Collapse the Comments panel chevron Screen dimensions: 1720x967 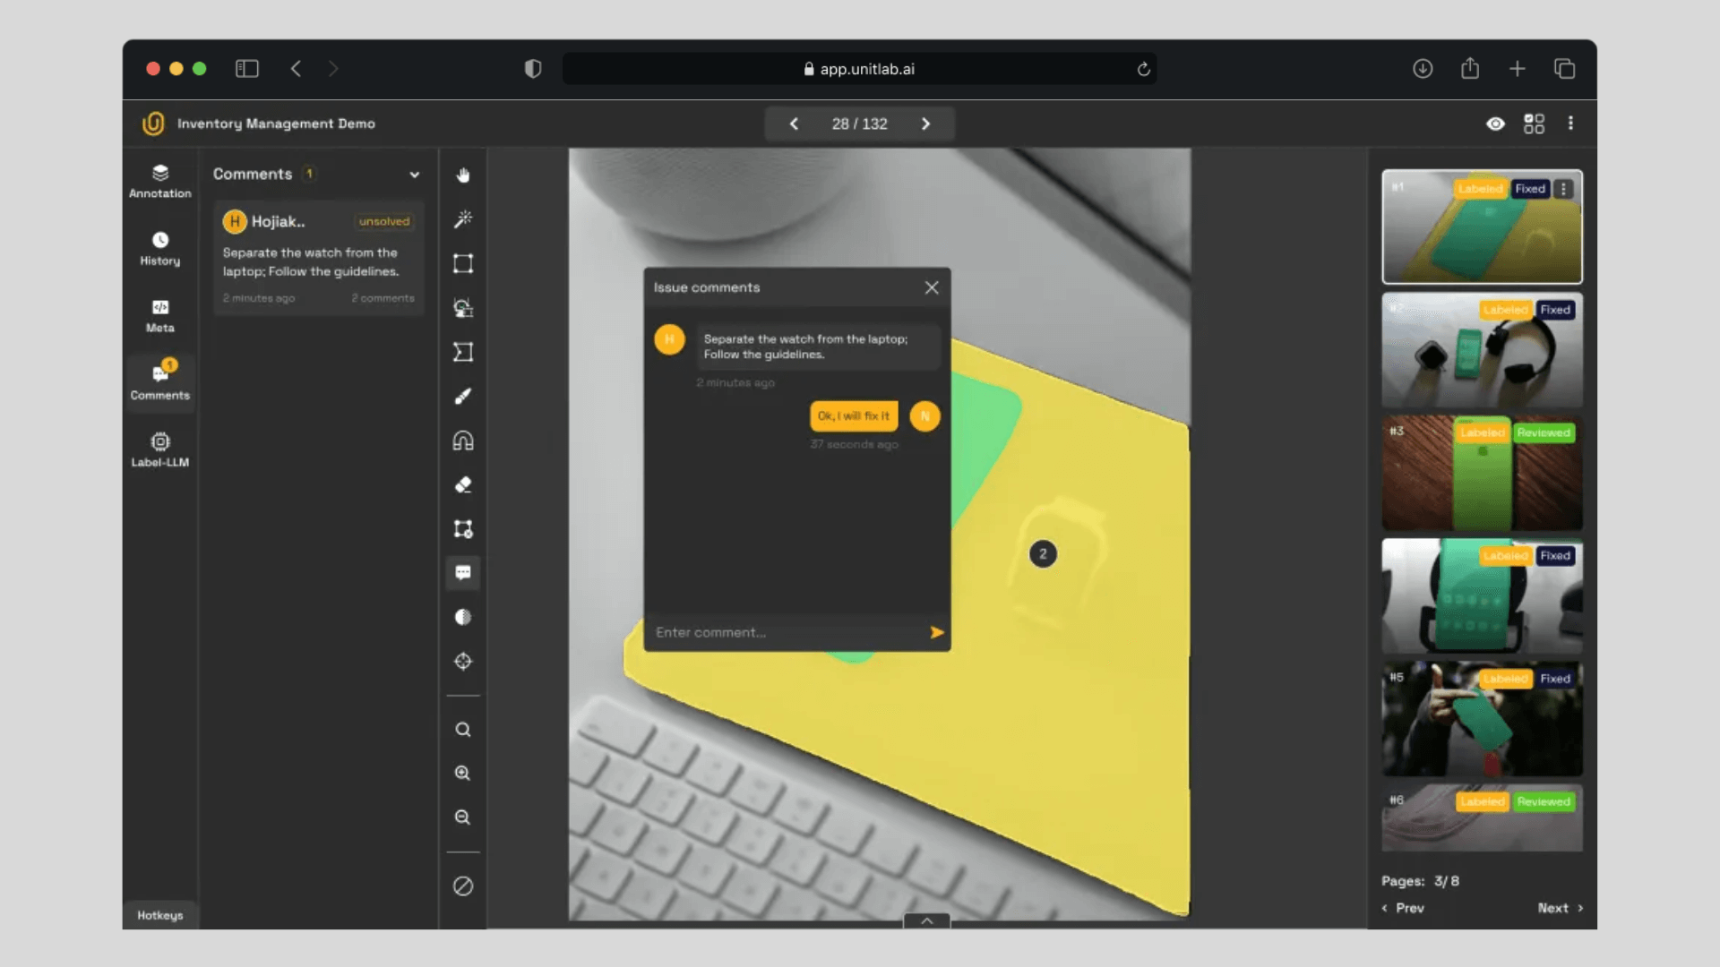(414, 175)
